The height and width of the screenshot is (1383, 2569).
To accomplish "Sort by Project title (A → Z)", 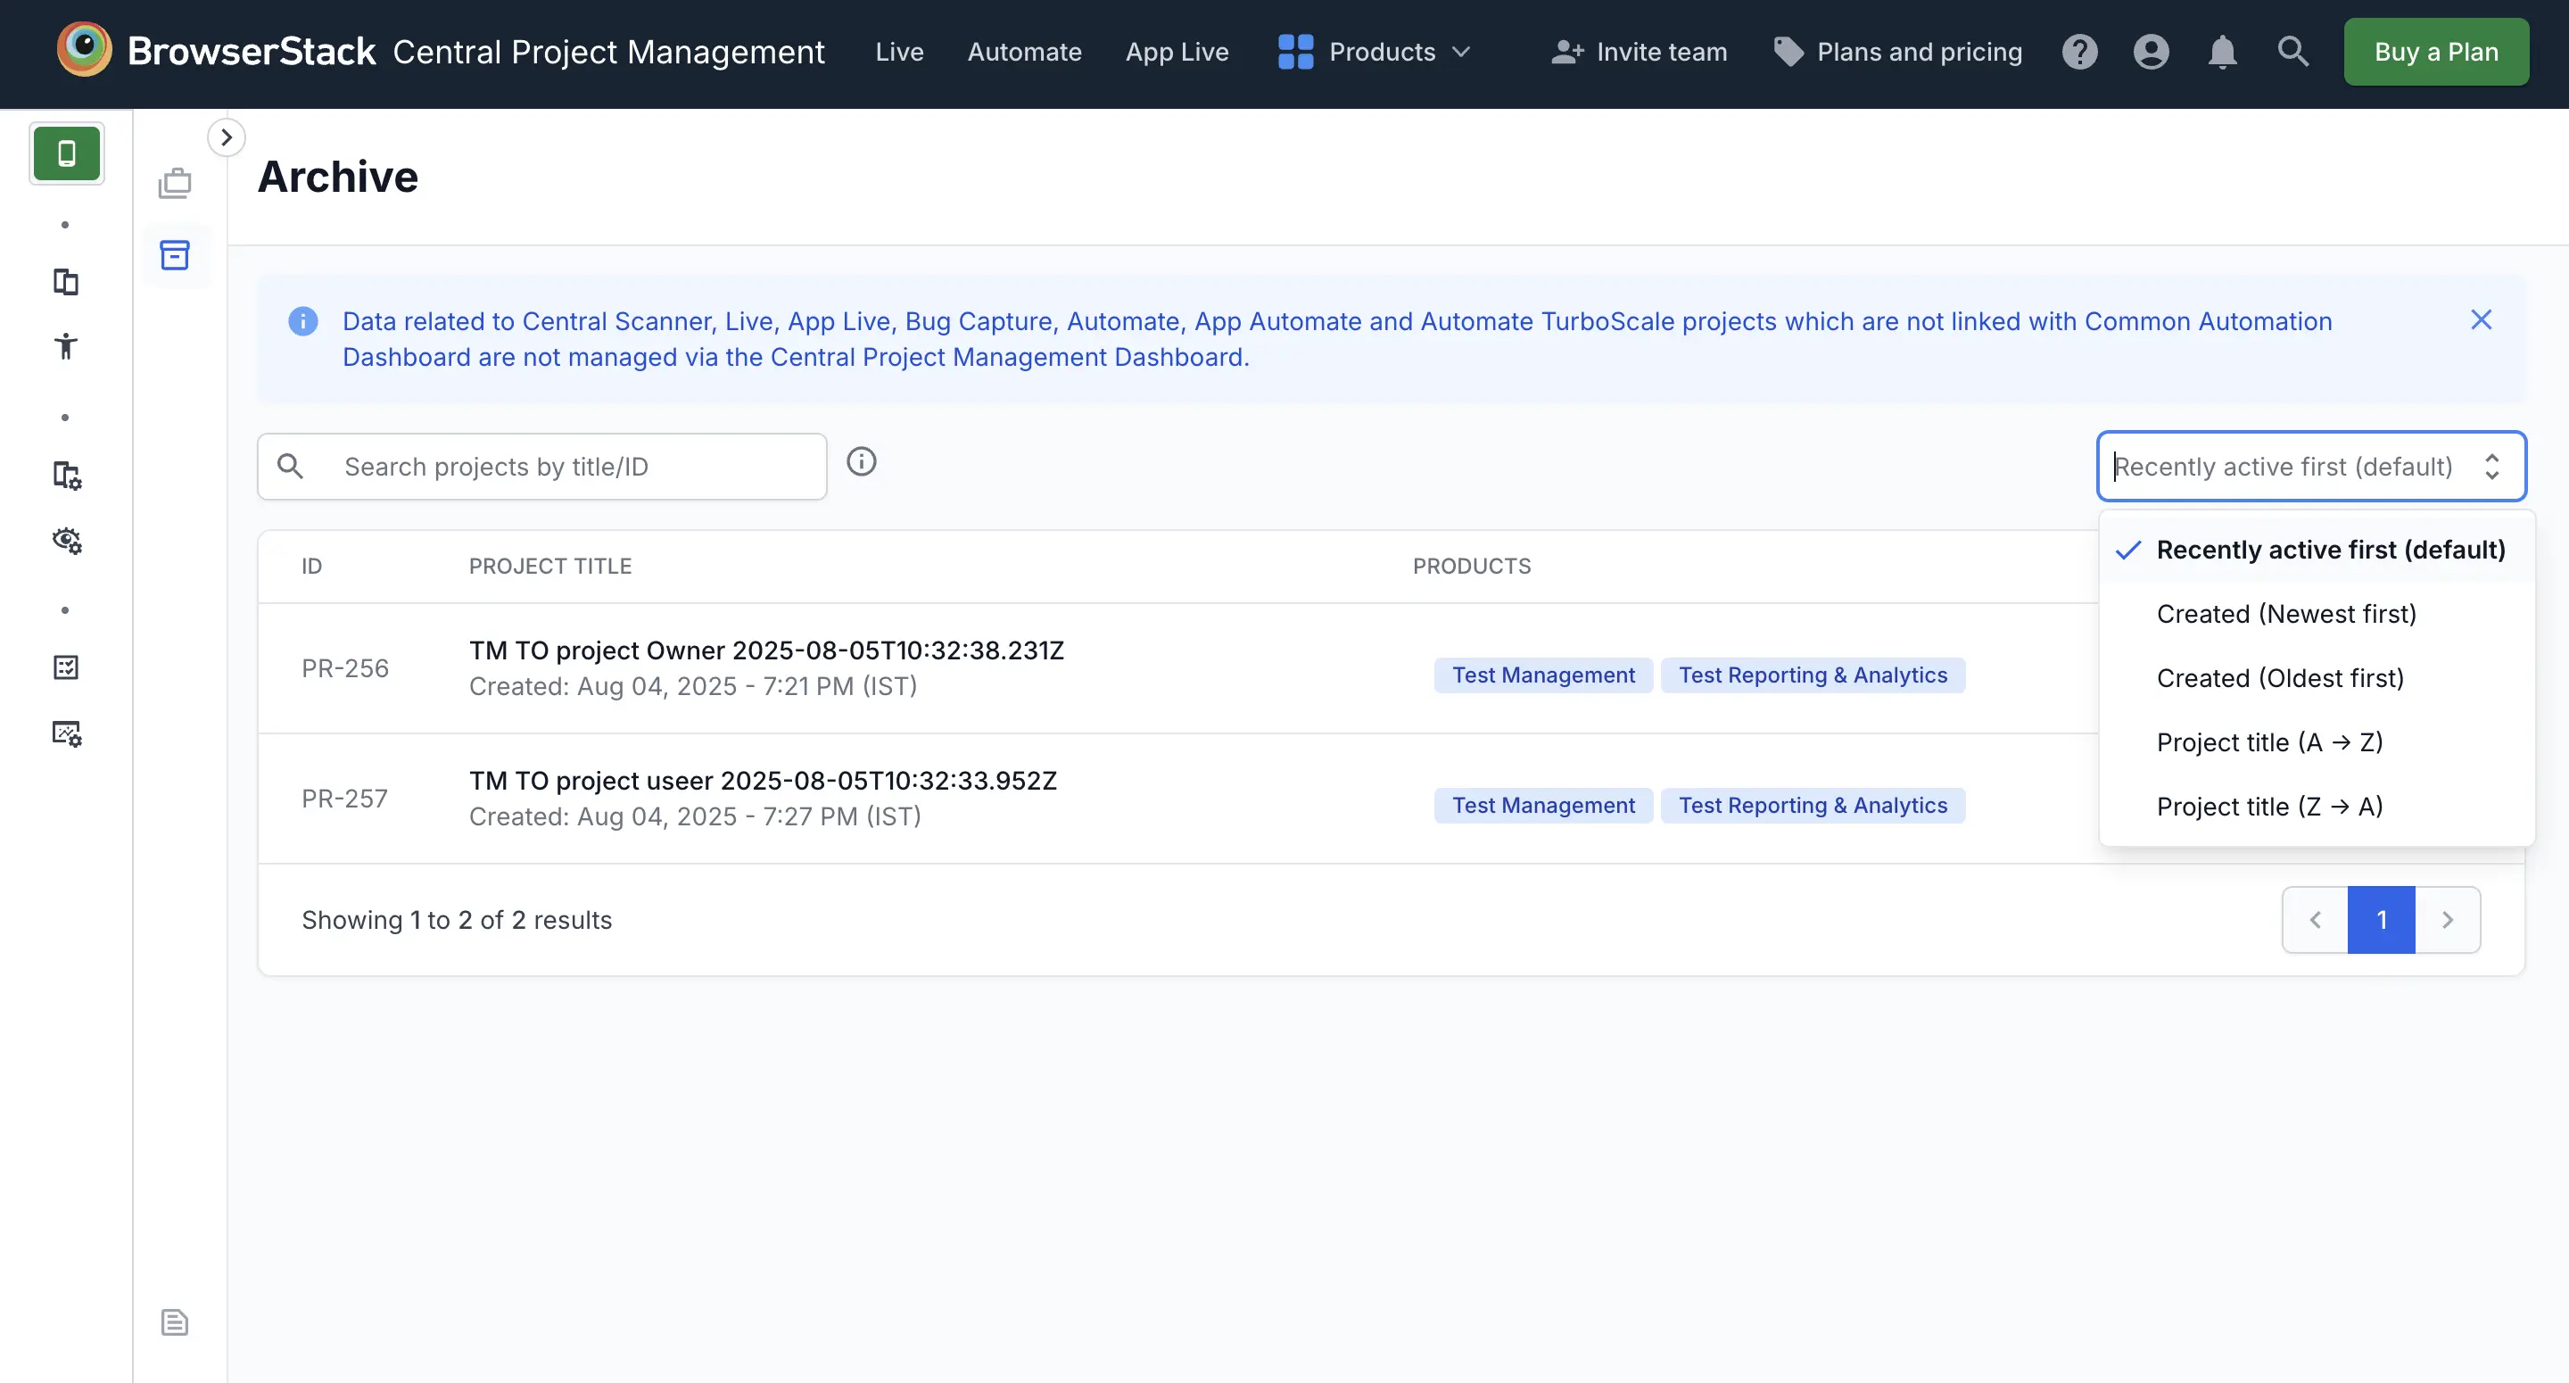I will (2317, 742).
